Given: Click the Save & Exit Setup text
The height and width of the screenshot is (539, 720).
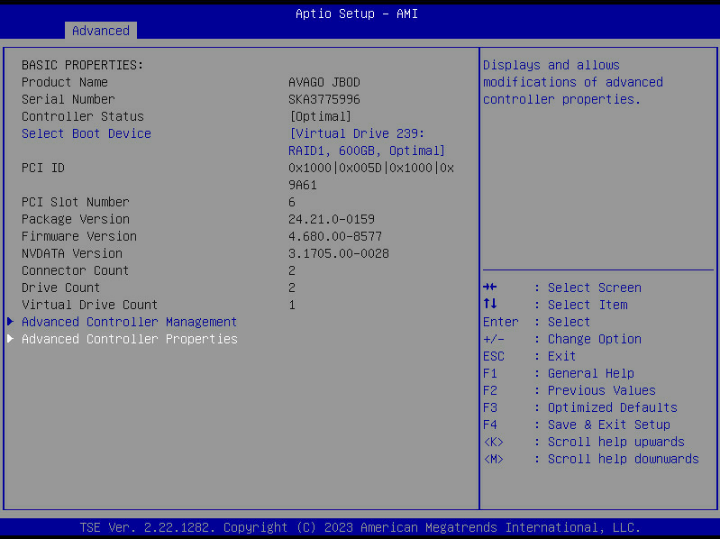Looking at the screenshot, I should coord(609,425).
